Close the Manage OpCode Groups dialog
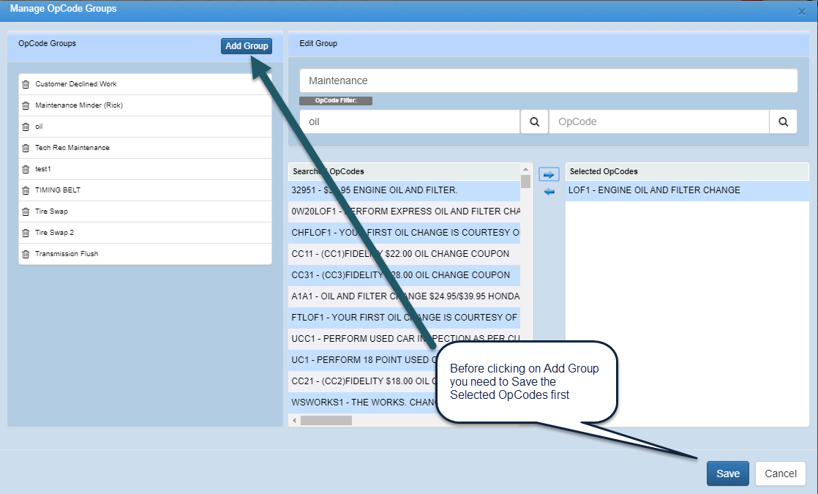 [x=801, y=12]
